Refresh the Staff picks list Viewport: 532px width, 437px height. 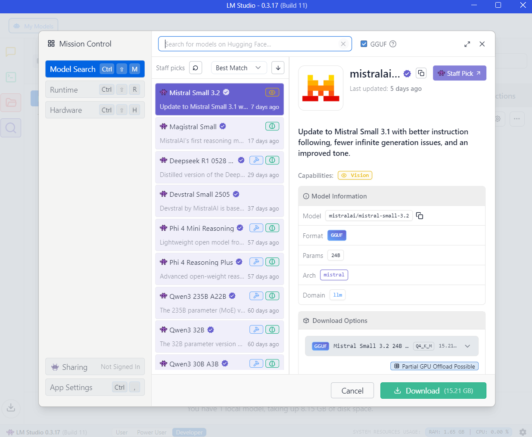click(196, 68)
